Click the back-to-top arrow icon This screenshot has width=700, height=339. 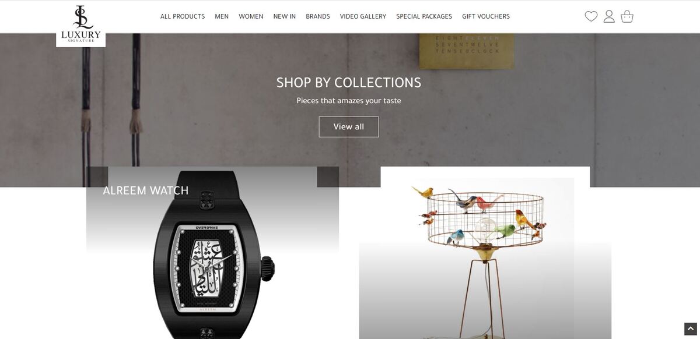(691, 329)
